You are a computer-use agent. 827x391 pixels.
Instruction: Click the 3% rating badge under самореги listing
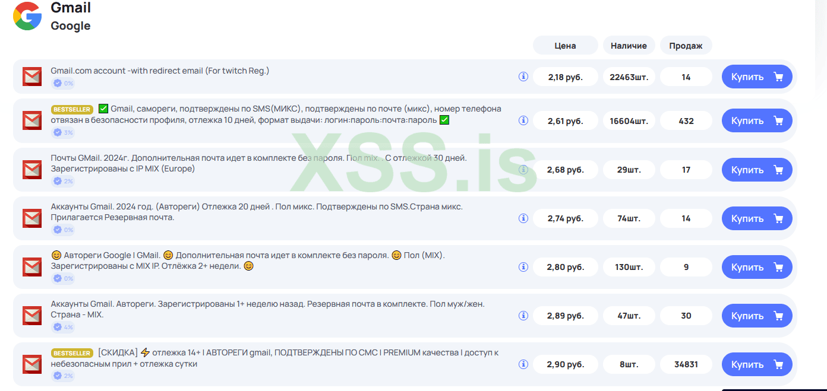coord(63,133)
